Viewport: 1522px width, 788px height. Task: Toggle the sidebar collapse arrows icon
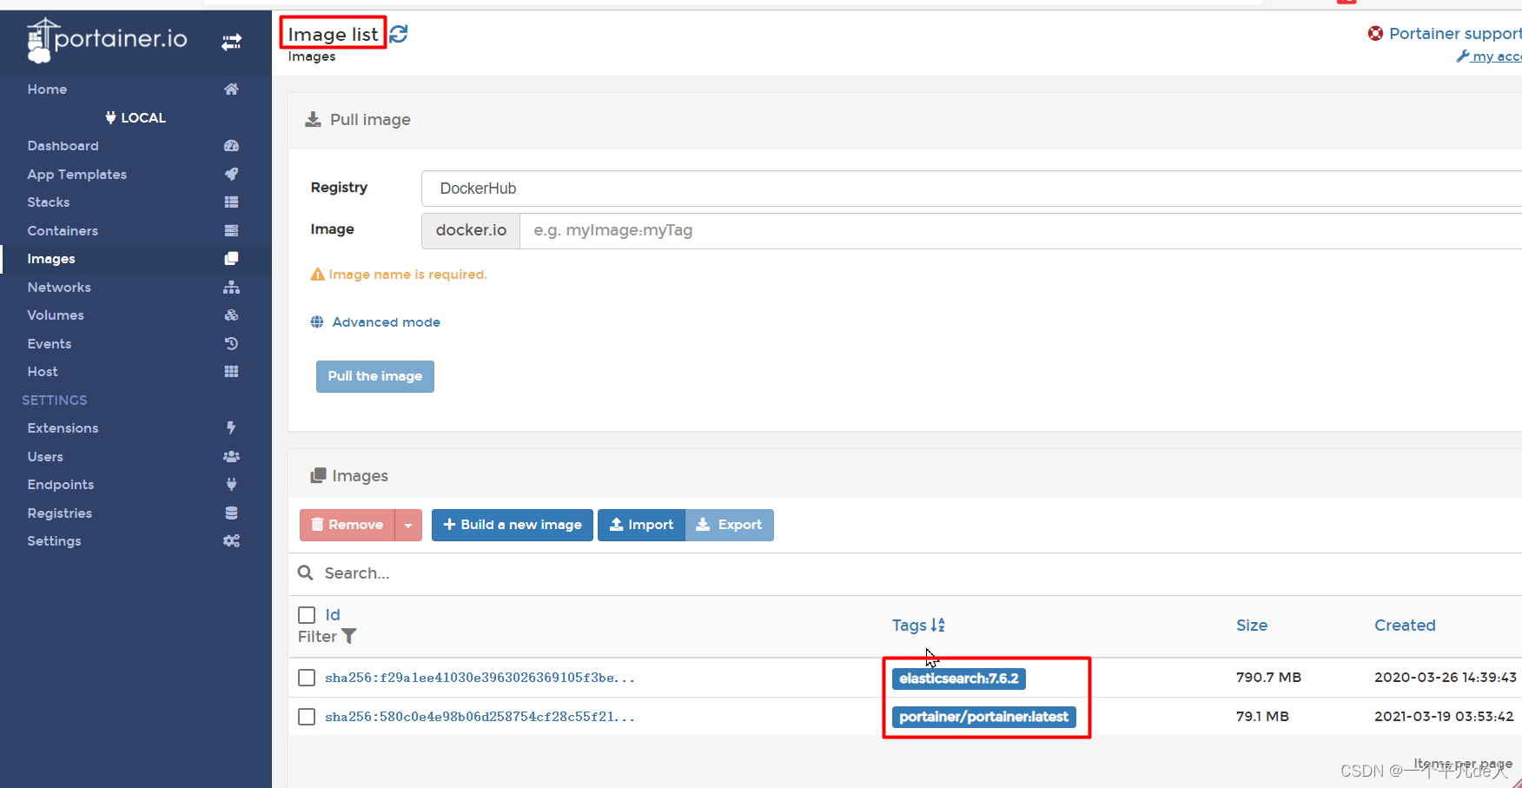pos(231,42)
